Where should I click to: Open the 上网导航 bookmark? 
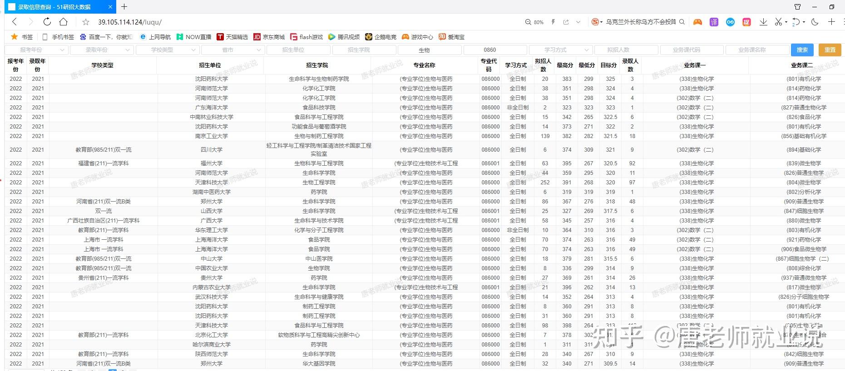[x=155, y=37]
